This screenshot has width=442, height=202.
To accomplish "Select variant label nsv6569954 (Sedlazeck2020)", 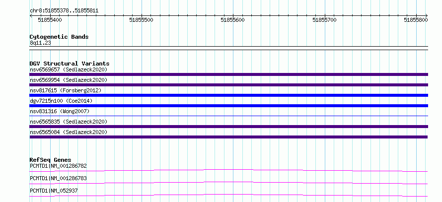I will [x=69, y=80].
